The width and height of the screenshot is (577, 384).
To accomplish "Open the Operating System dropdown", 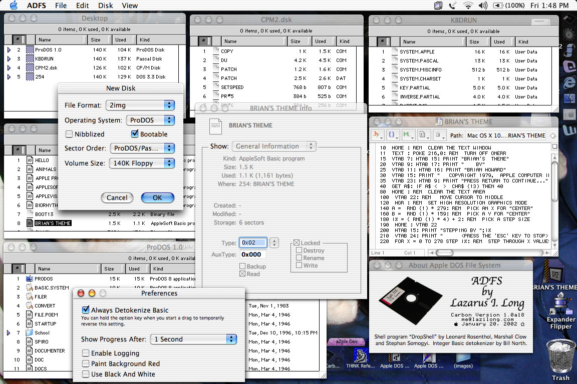I will coord(150,120).
